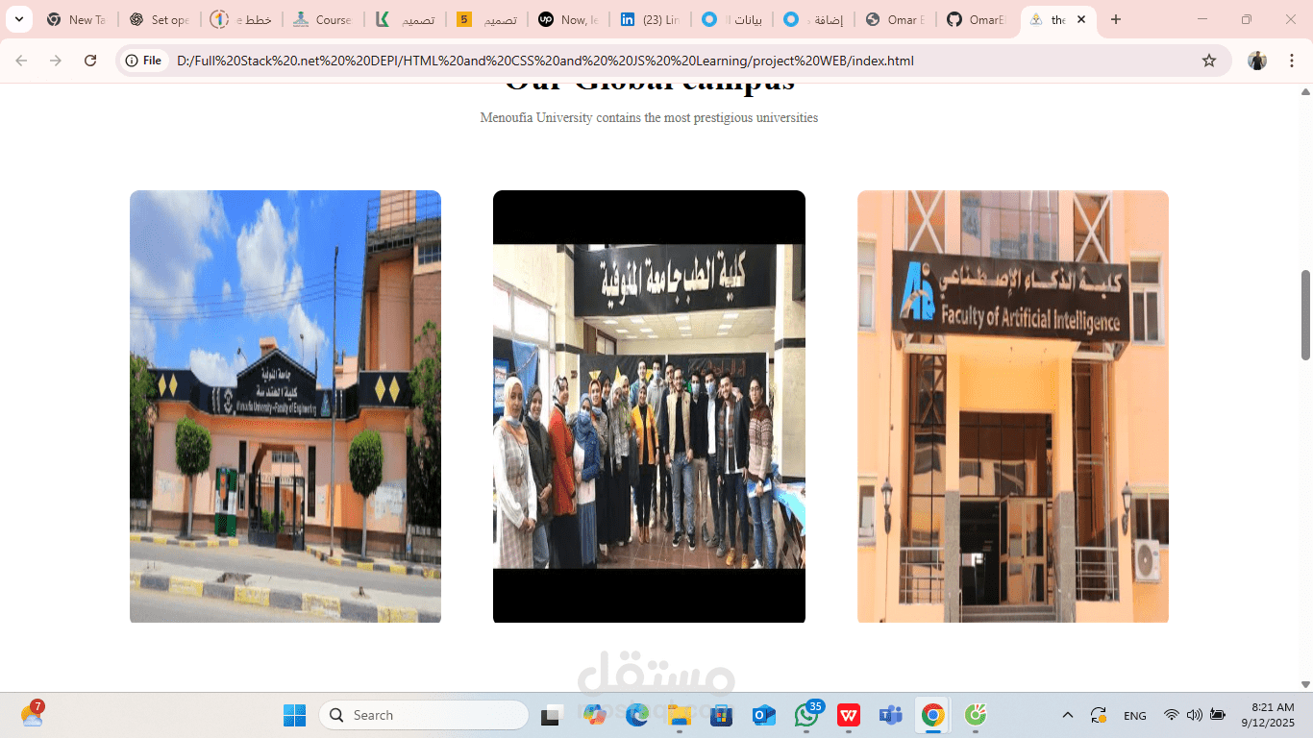Click the scrollbar up arrow

coord(1305,92)
